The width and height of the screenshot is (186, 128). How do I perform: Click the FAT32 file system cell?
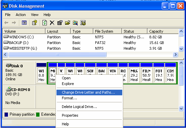pyautogui.click(x=100, y=43)
